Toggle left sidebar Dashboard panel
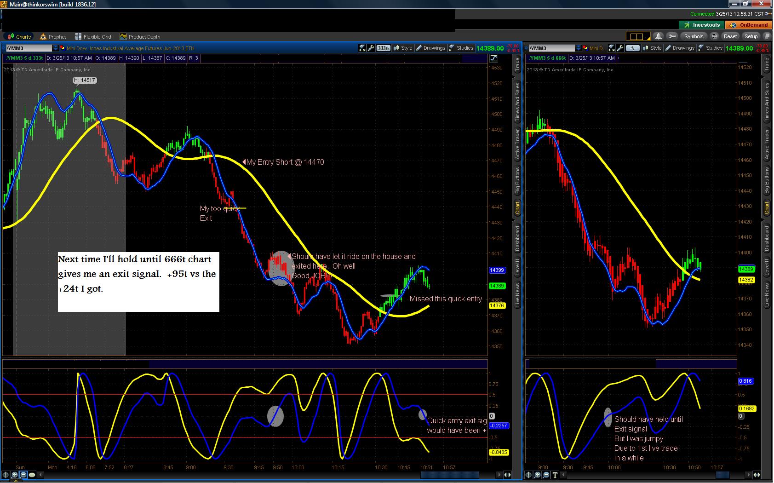Screen dimensions: 774x483 517,238
